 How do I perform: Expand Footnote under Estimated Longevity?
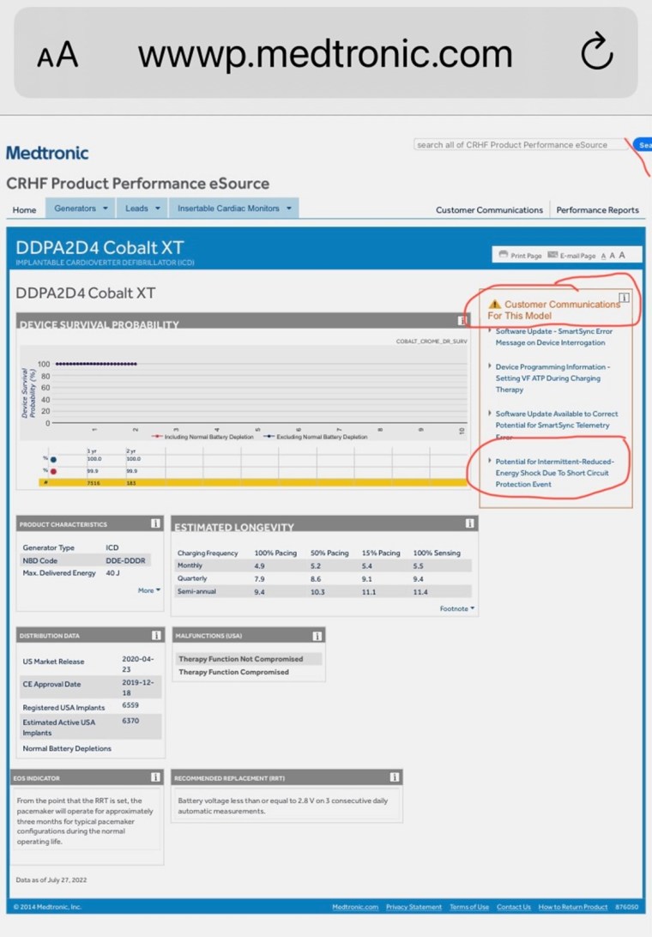coord(457,608)
